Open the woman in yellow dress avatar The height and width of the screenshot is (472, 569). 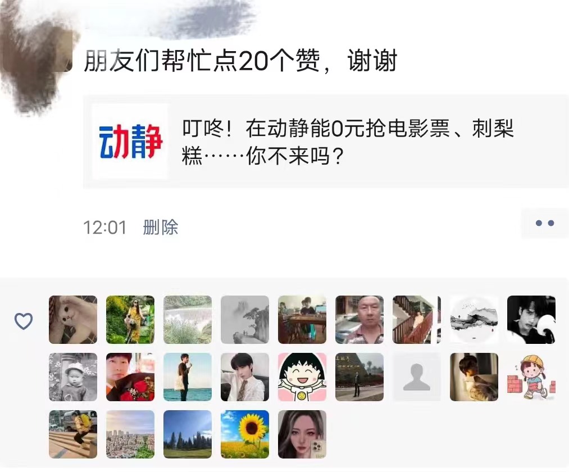[130, 320]
